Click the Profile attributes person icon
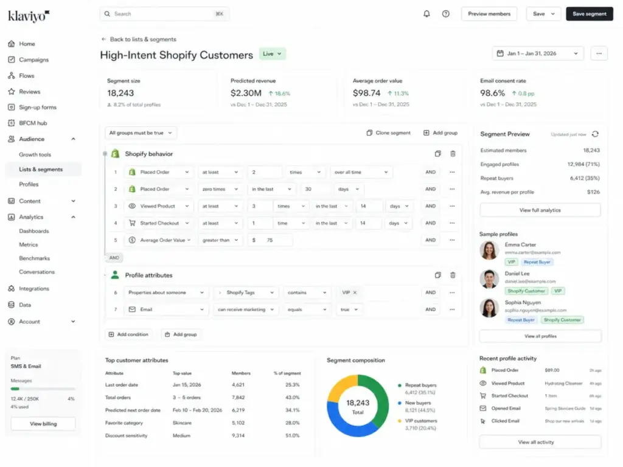This screenshot has height=467, width=623. click(x=115, y=275)
